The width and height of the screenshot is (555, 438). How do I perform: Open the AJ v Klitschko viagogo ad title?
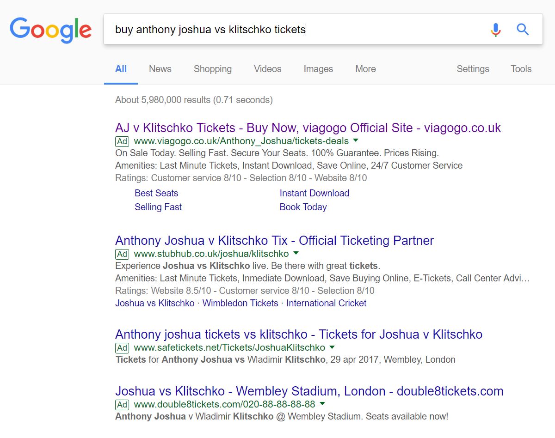[308, 128]
